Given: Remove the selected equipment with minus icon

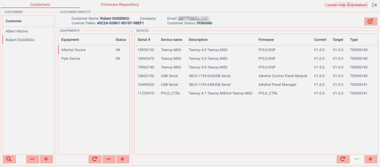Looking at the screenshot, I should click(109, 159).
